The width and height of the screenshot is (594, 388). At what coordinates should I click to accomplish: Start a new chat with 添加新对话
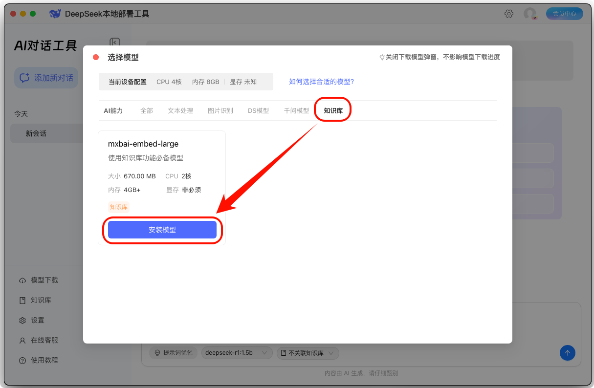pyautogui.click(x=46, y=78)
